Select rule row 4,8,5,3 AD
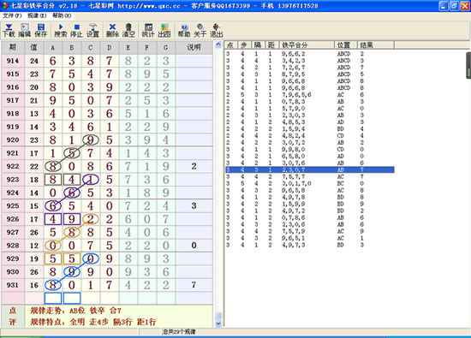The height and width of the screenshot is (338, 471). pyautogui.click(x=310, y=122)
